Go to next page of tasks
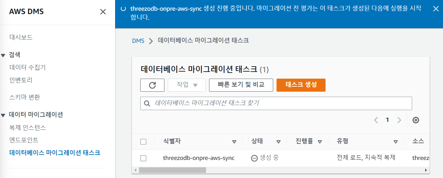The width and height of the screenshot is (443, 178). click(399, 120)
